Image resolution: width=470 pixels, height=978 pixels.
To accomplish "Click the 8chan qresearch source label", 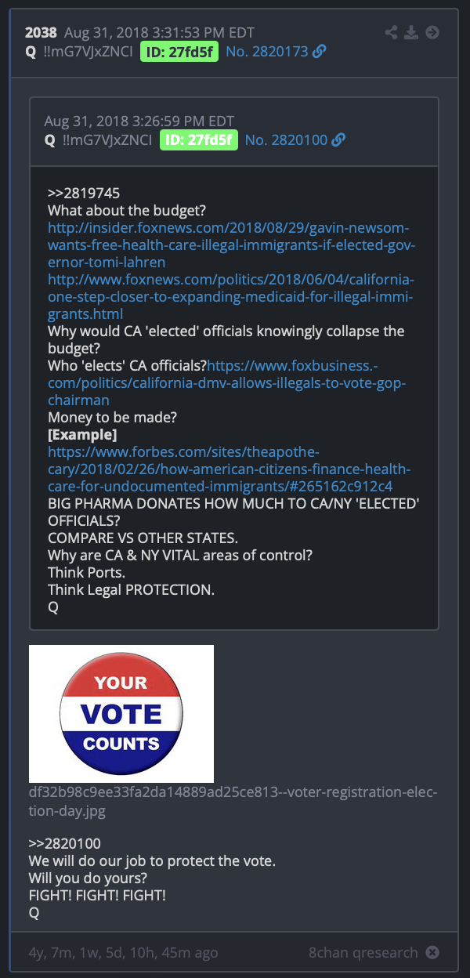I will pyautogui.click(x=364, y=953).
